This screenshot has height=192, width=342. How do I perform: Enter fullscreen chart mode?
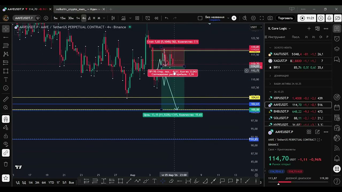[x=262, y=18]
